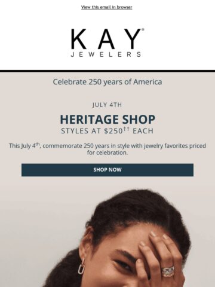Click the superscript th after July 4
Image resolution: width=215 pixels, height=287 pixels.
click(38, 143)
